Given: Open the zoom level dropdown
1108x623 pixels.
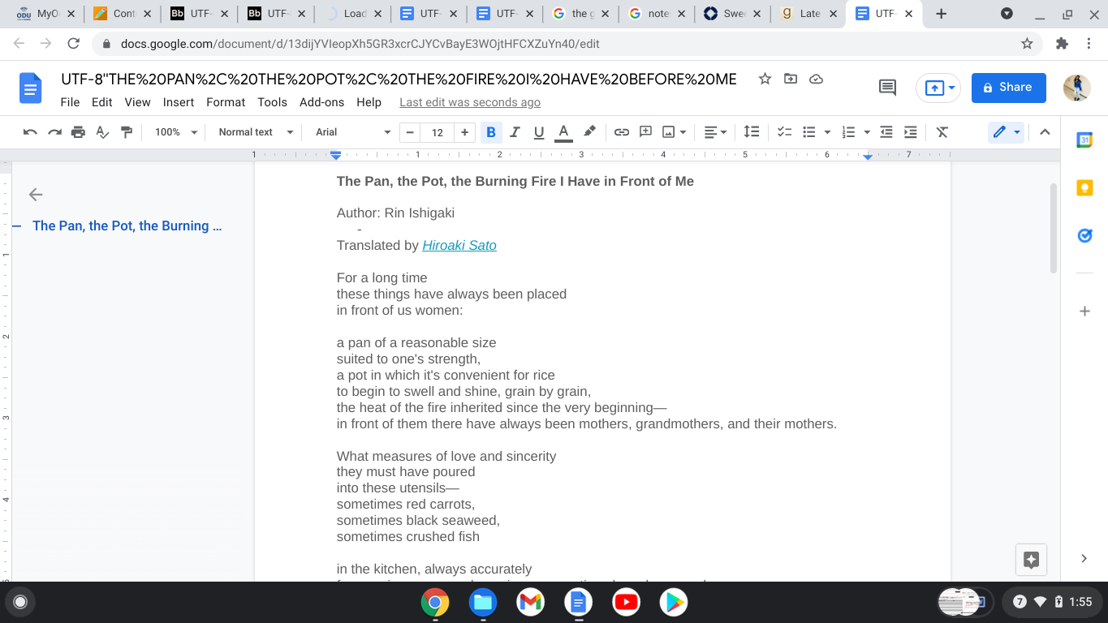Looking at the screenshot, I should 177,132.
